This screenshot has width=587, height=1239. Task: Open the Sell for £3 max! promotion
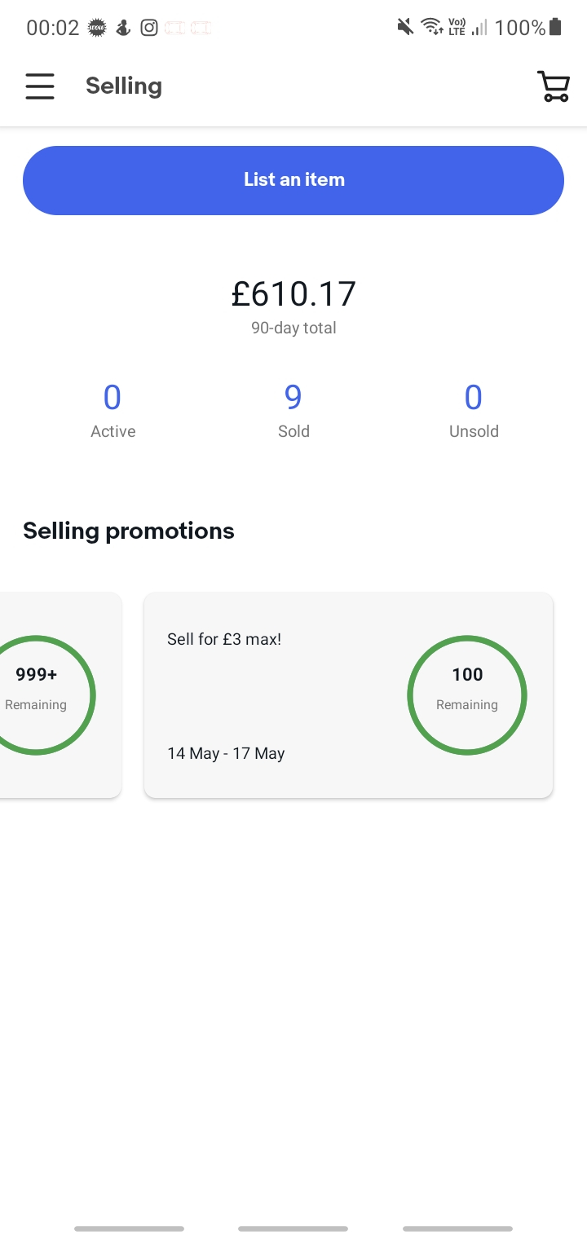click(x=224, y=639)
